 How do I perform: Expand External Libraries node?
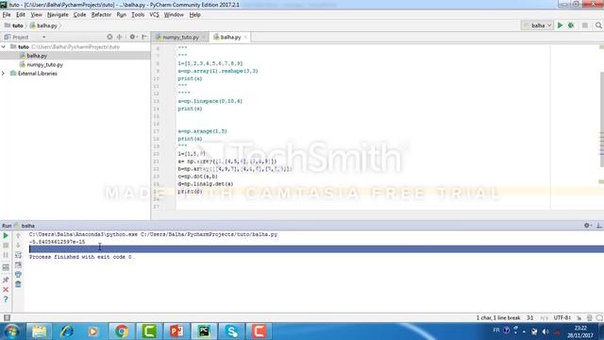4,74
